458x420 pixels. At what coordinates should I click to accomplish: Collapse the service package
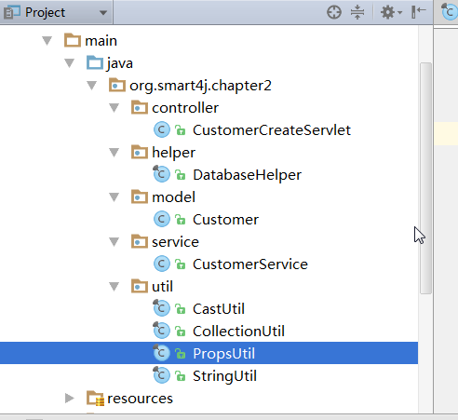tap(114, 242)
